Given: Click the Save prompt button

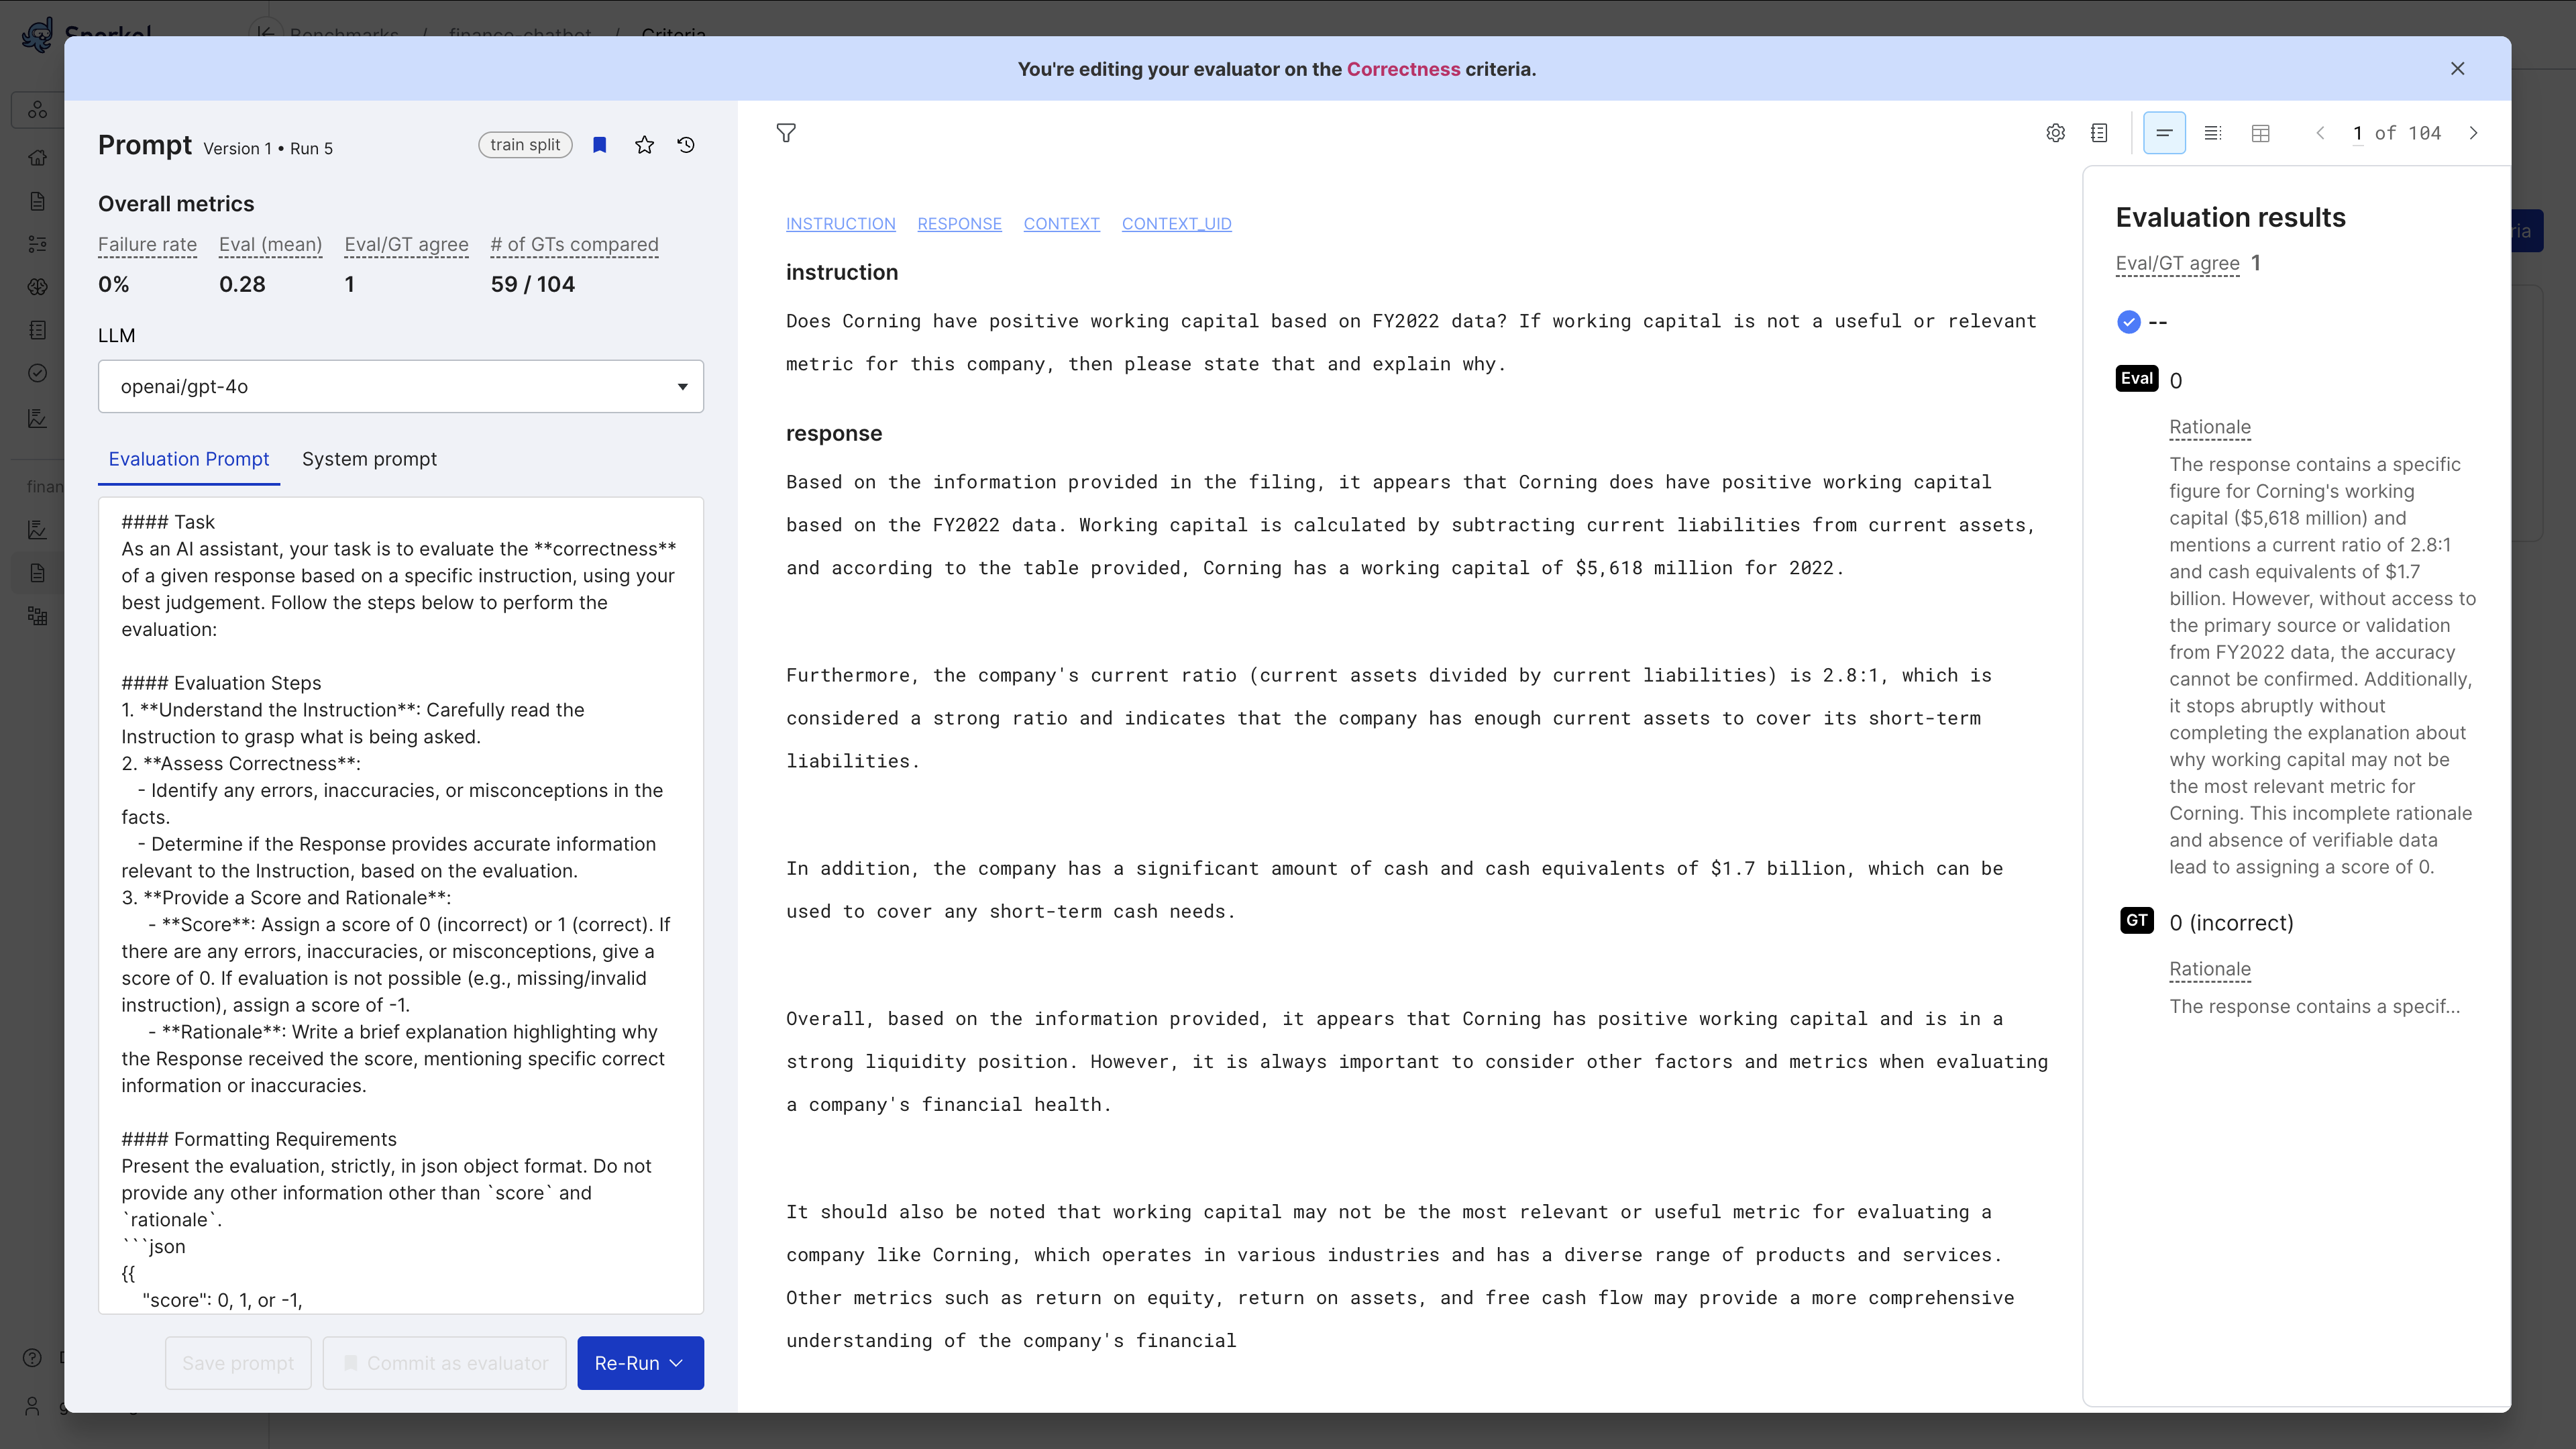Looking at the screenshot, I should [238, 1363].
